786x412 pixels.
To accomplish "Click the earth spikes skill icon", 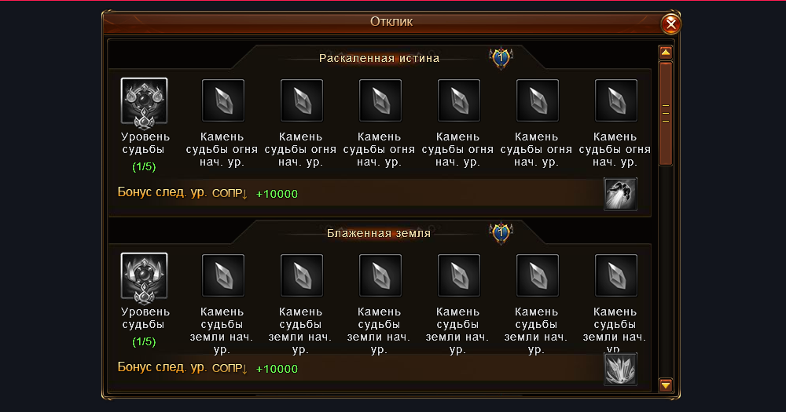I will click(x=620, y=369).
